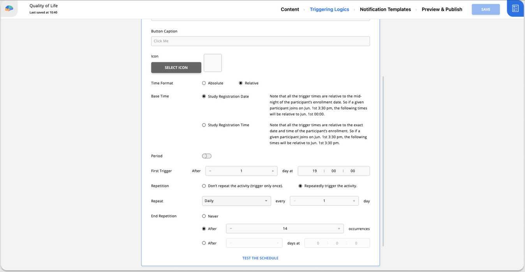Viewport: 525px width, 272px height.
Task: Click the SAVE button
Action: 485,9
